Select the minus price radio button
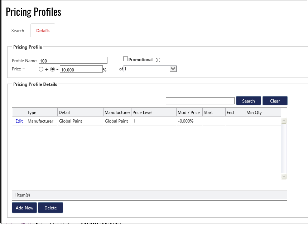The height and width of the screenshot is (228, 308). point(52,69)
